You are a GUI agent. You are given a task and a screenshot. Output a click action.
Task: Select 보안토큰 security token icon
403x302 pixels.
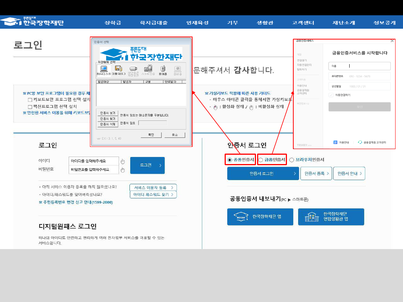tap(133, 71)
